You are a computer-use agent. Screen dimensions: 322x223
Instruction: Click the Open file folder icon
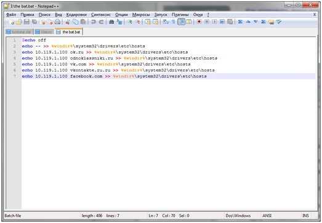(19, 22)
